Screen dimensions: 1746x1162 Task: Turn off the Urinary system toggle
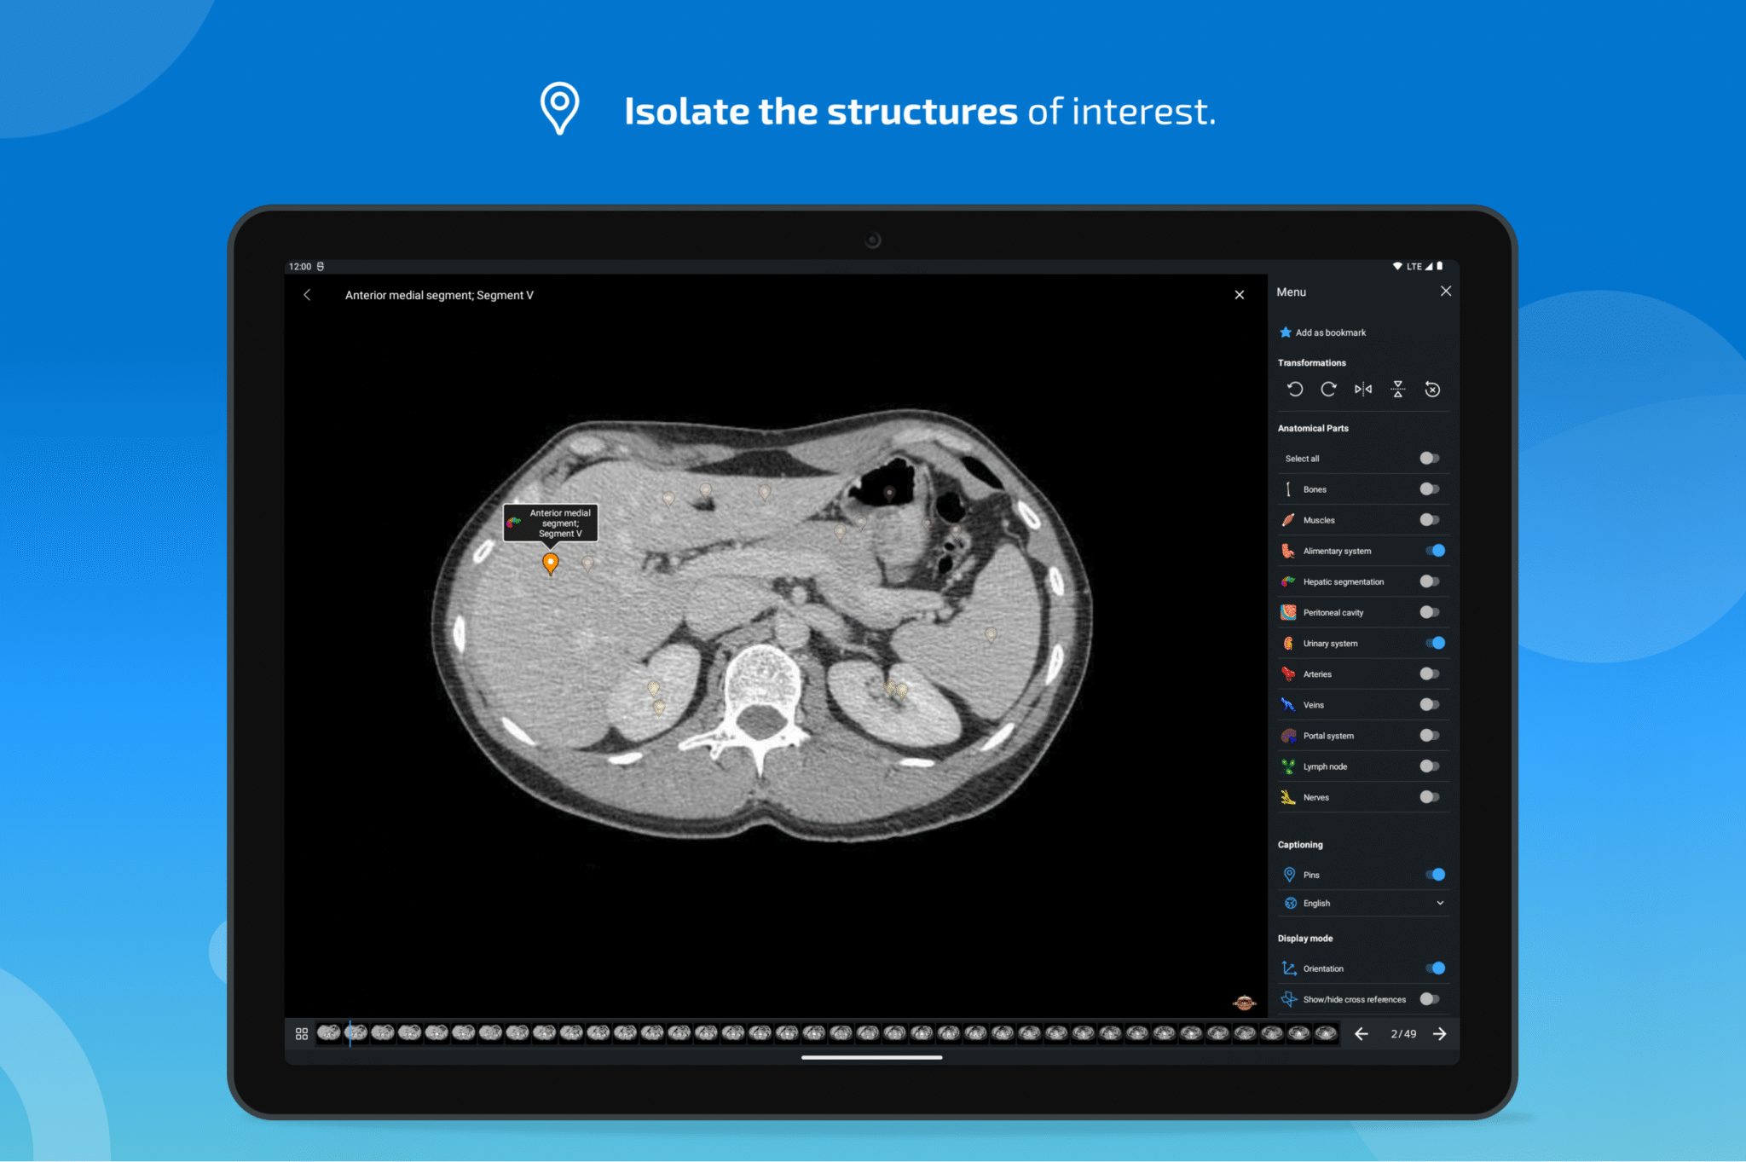pyautogui.click(x=1435, y=643)
